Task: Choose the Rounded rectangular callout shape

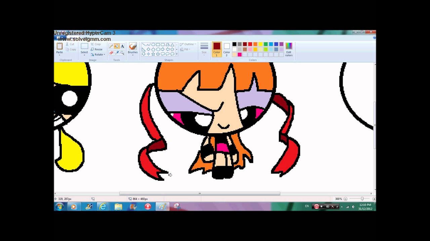Action: point(163,54)
